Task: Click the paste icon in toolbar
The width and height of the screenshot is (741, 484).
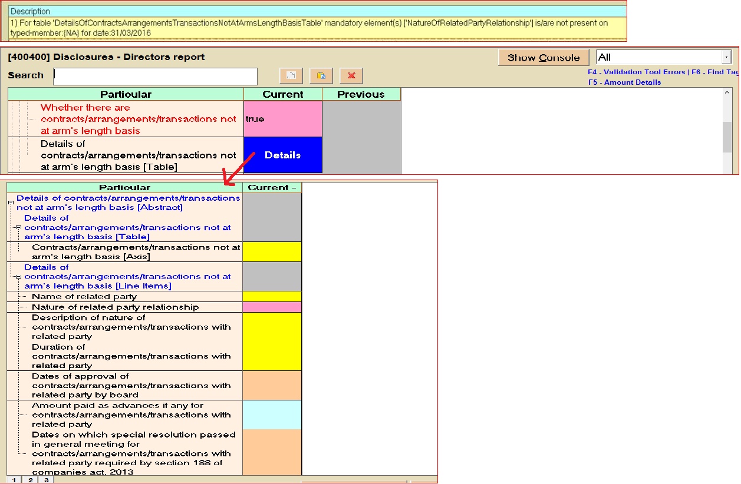Action: pos(321,76)
